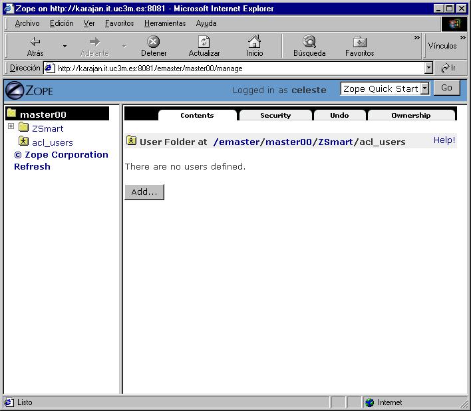Click the Windows logo throbber icon
The height and width of the screenshot is (411, 471).
(x=454, y=23)
